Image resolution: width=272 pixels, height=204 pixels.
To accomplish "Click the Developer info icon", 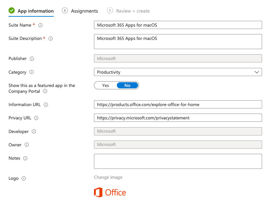I will tap(34, 131).
